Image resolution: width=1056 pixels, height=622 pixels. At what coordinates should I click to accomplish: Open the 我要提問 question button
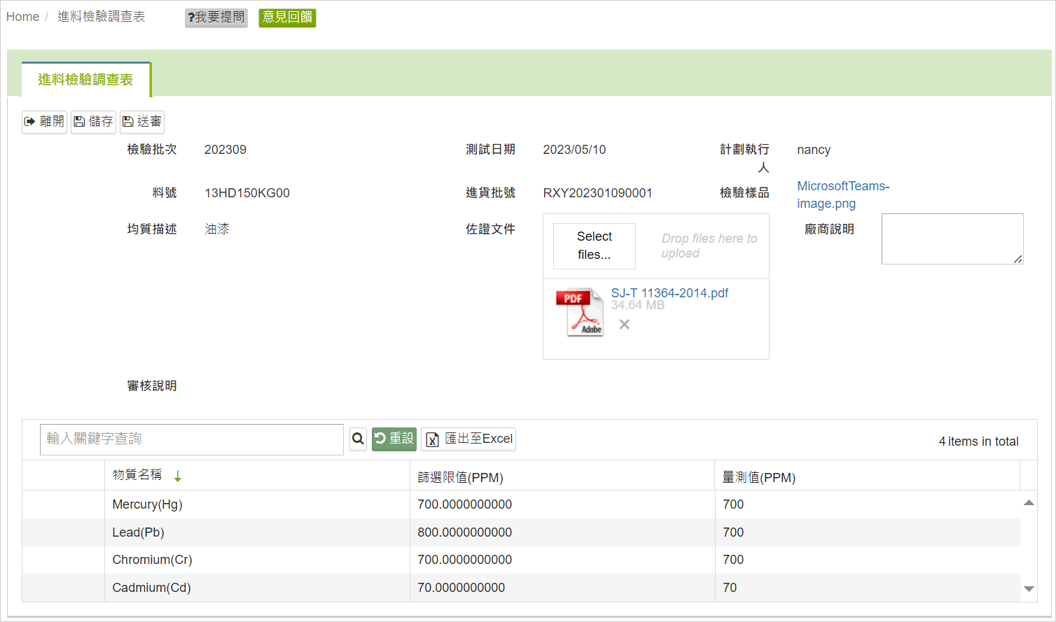tap(216, 17)
